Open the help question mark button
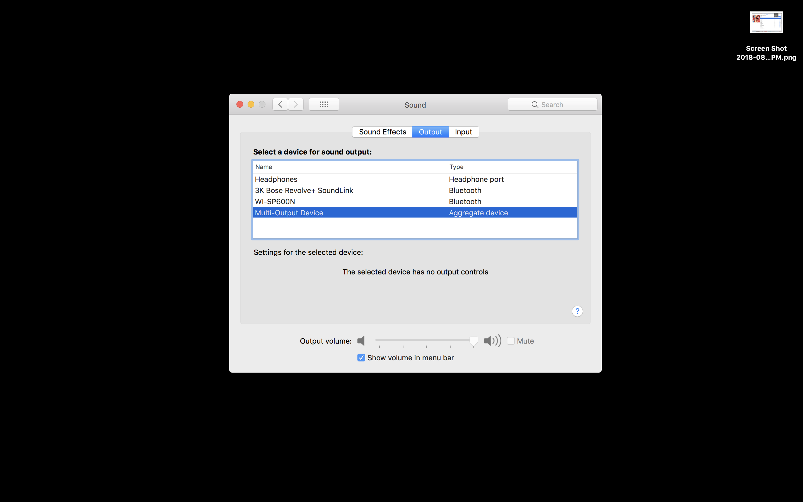The height and width of the screenshot is (502, 803). click(x=577, y=311)
